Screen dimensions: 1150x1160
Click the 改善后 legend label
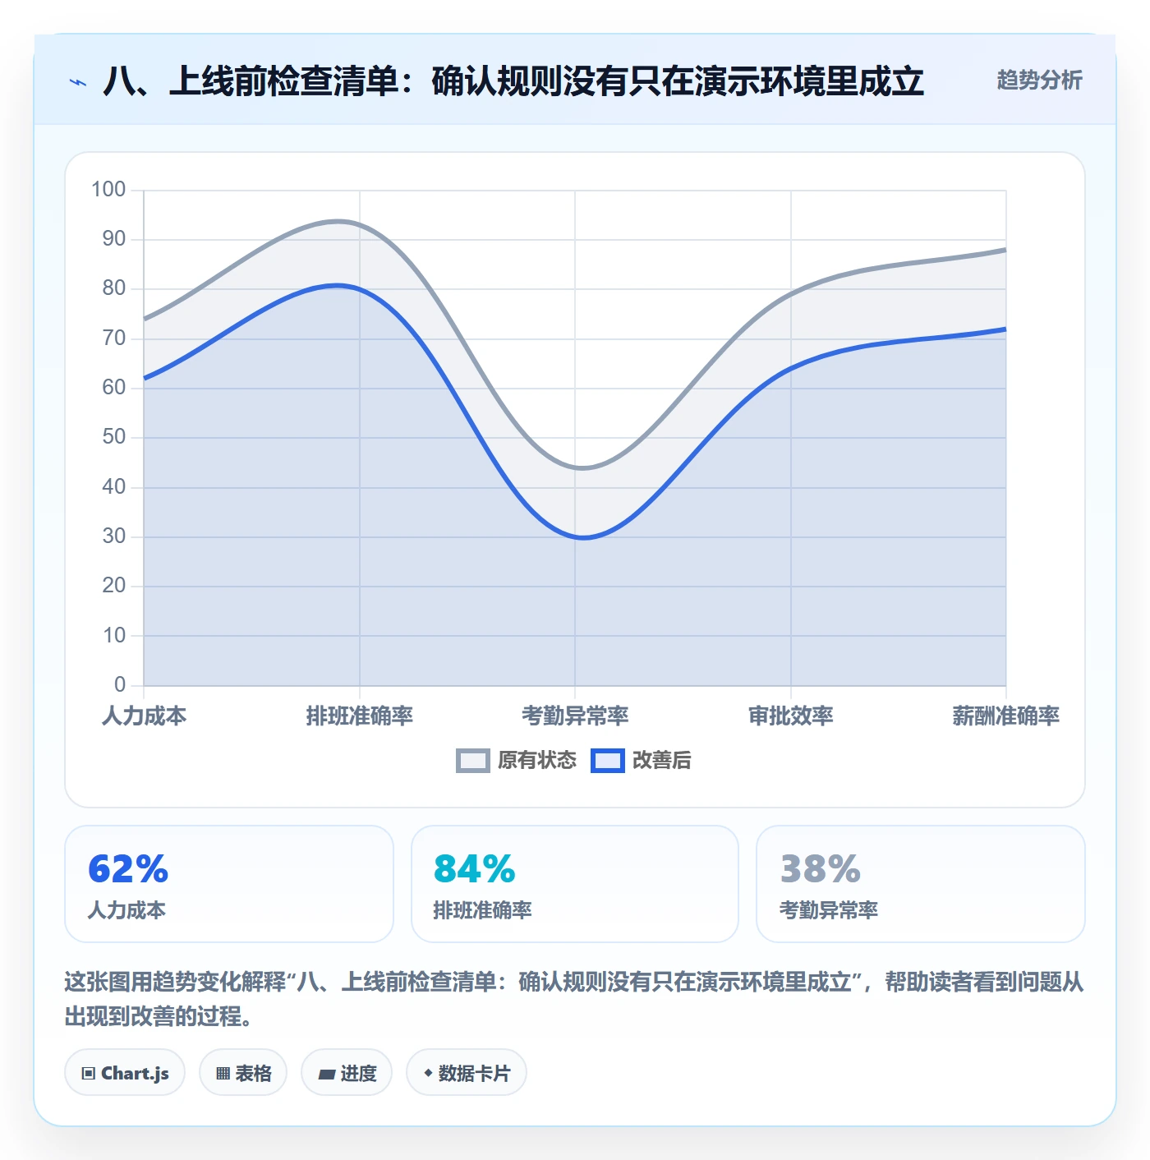click(x=662, y=761)
